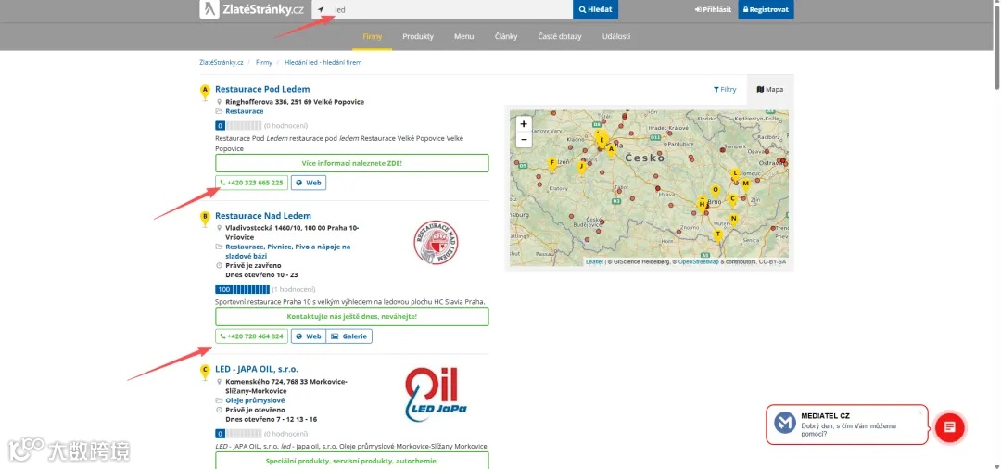Screen dimensions: 1001x469
Task: Zoom out on the map with minus button
Action: (x=524, y=140)
